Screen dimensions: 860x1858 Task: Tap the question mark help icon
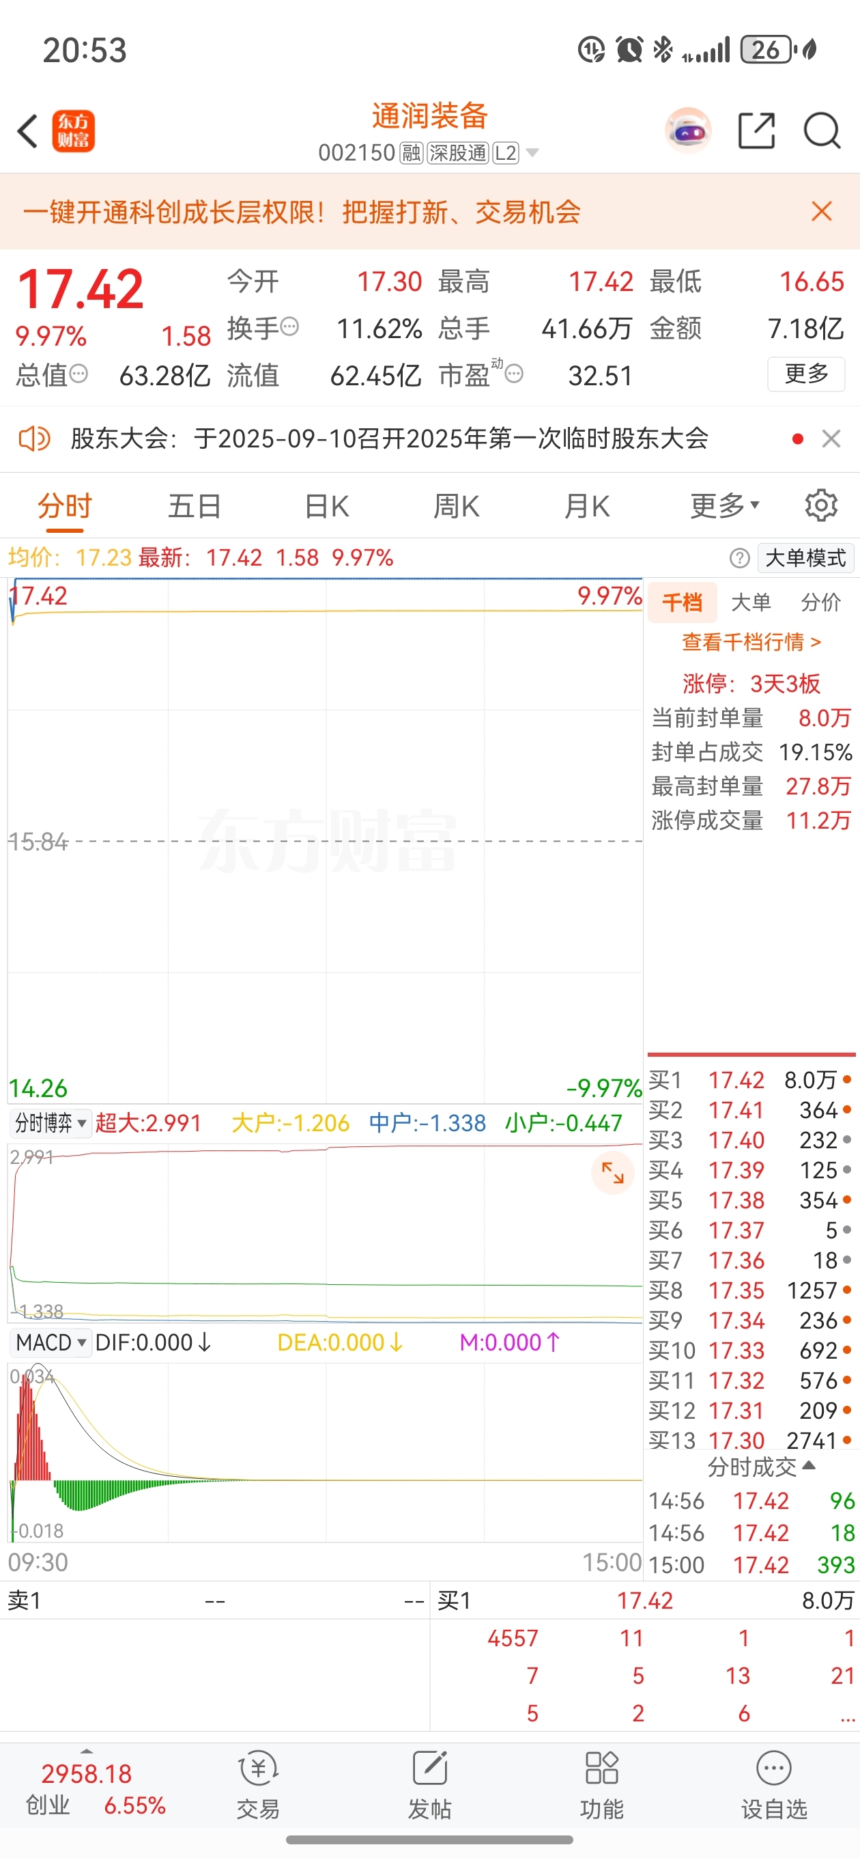pos(739,557)
